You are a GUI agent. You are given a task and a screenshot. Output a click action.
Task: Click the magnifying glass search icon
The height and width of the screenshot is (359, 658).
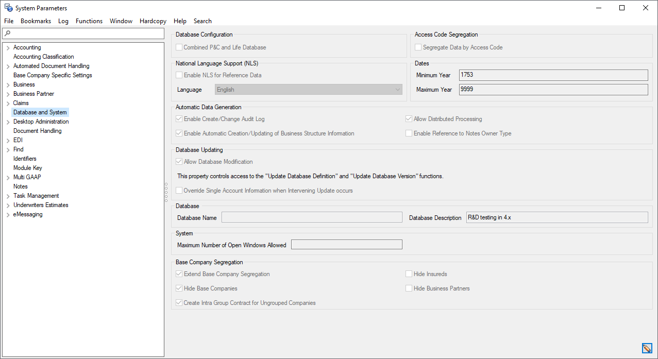tap(6, 32)
